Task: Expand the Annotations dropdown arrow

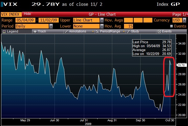Action: point(93,31)
